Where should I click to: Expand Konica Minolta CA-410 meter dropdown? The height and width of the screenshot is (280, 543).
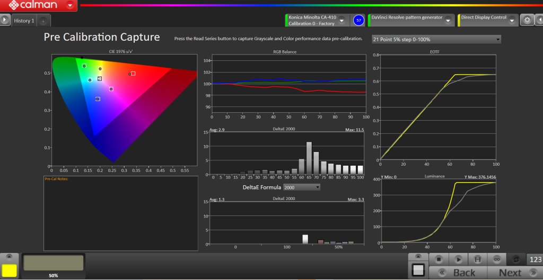342,20
